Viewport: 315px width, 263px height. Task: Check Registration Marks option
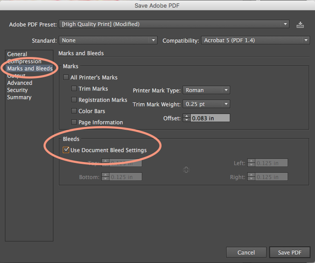coord(74,100)
